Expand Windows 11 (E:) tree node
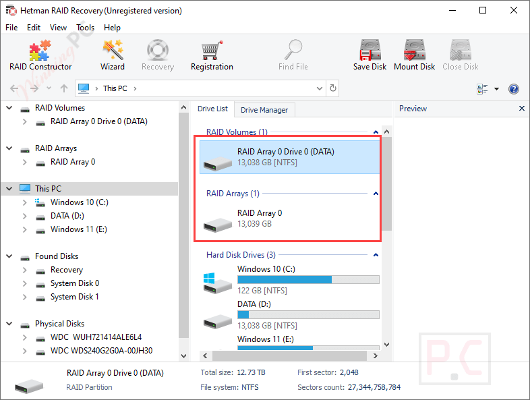 (x=25, y=229)
